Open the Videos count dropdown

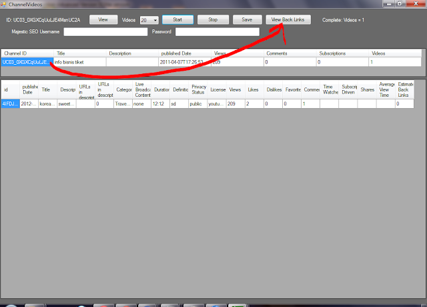[155, 20]
